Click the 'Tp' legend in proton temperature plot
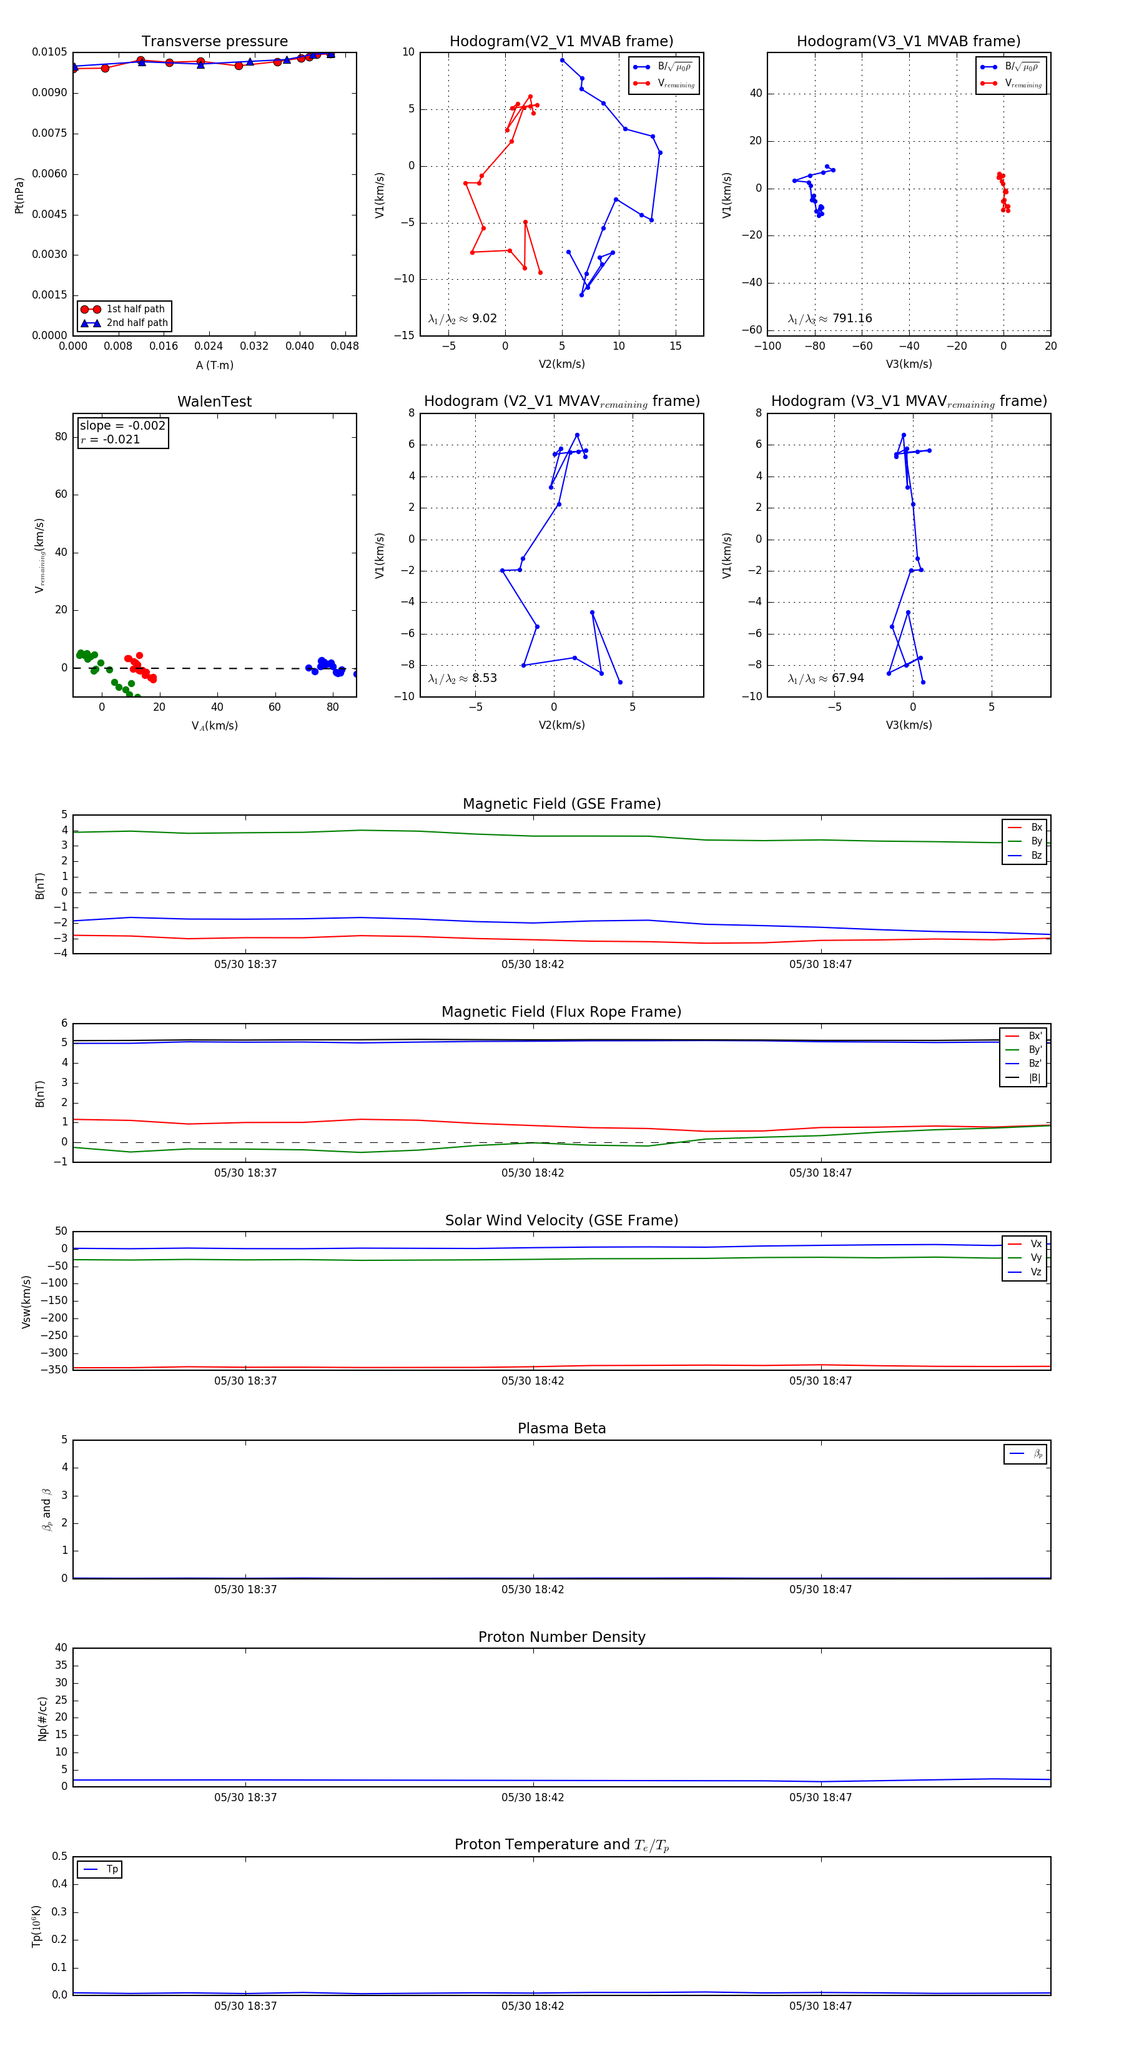Viewport: 1124px width, 2061px height. [x=99, y=1870]
